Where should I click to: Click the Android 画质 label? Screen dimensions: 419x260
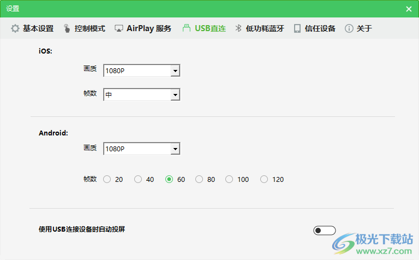90,148
